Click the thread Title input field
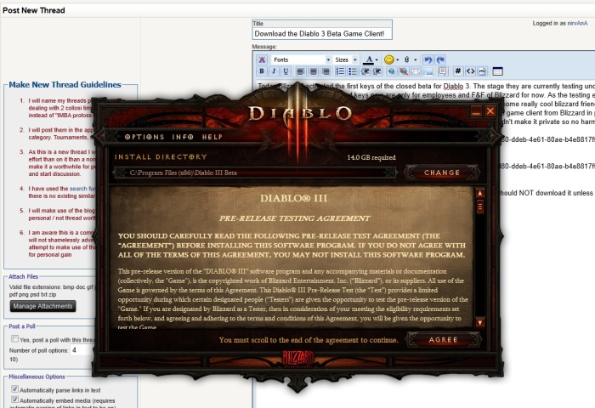 pos(322,33)
